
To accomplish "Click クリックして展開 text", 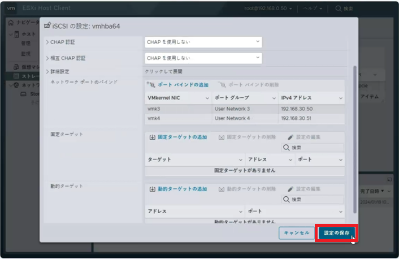I will [x=164, y=72].
